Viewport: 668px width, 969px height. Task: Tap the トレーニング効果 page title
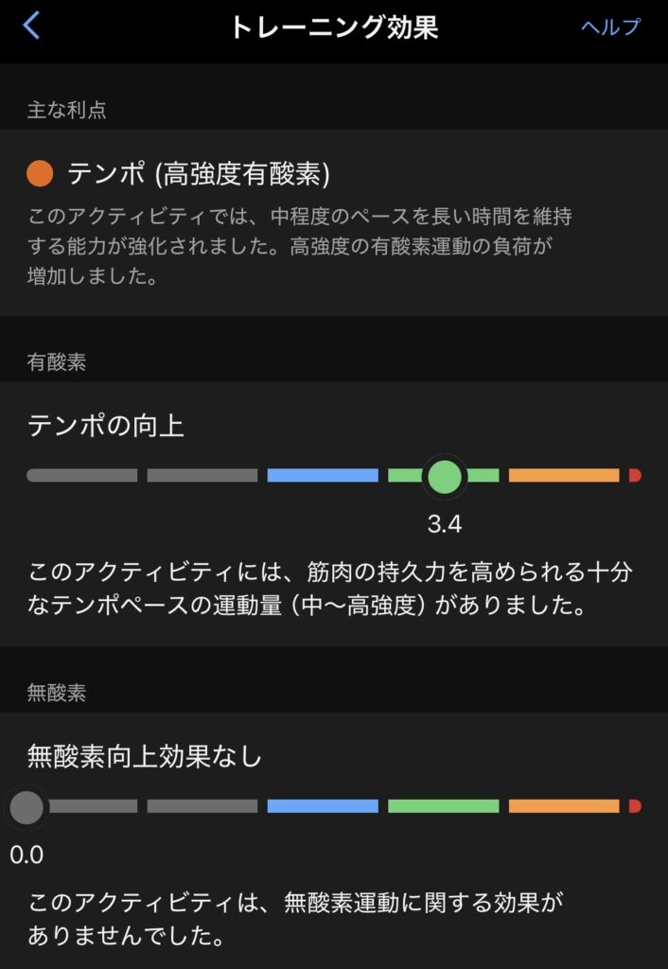coord(334,26)
